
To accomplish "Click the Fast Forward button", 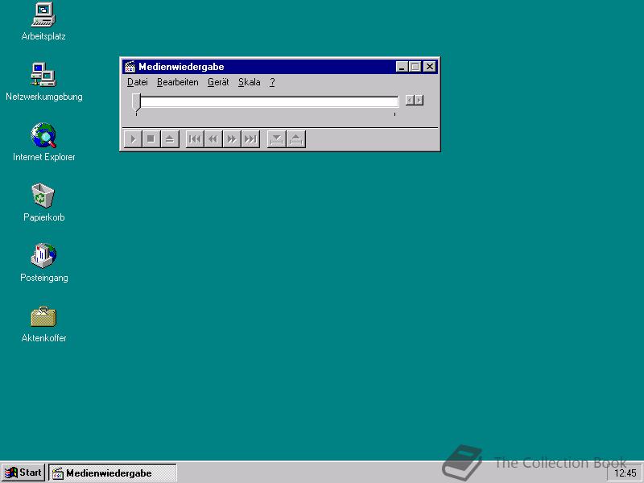I will (232, 139).
